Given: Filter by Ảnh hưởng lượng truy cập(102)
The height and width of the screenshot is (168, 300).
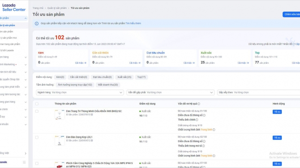Looking at the screenshot, I should click(x=75, y=85).
